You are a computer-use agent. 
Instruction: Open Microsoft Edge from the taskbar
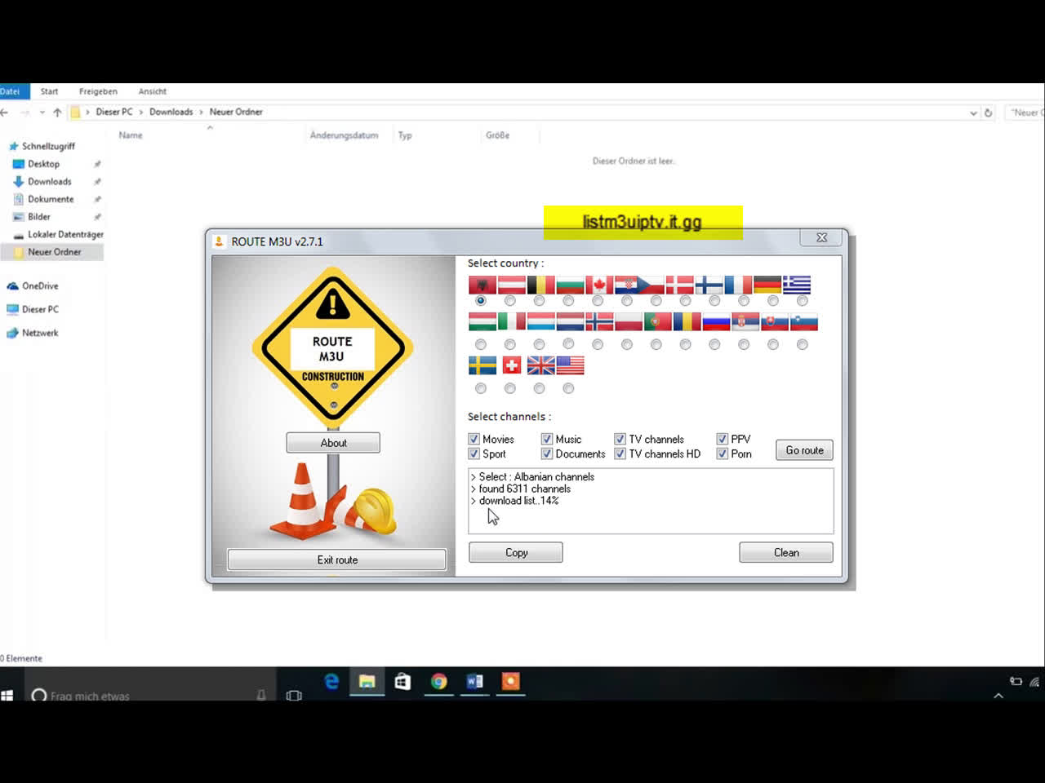click(x=331, y=682)
